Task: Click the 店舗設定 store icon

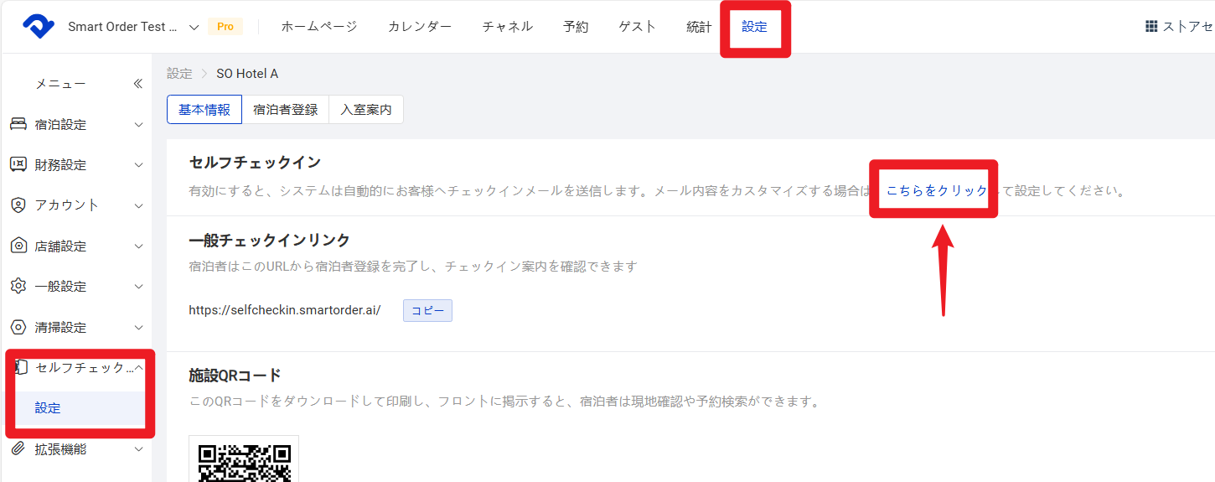Action: coord(18,246)
